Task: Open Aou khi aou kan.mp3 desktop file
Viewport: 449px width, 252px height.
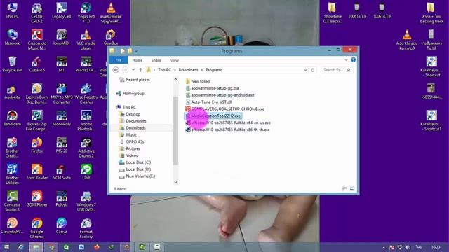Action: 407,40
